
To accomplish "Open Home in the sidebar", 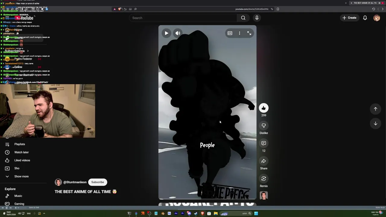I will pos(18,30).
